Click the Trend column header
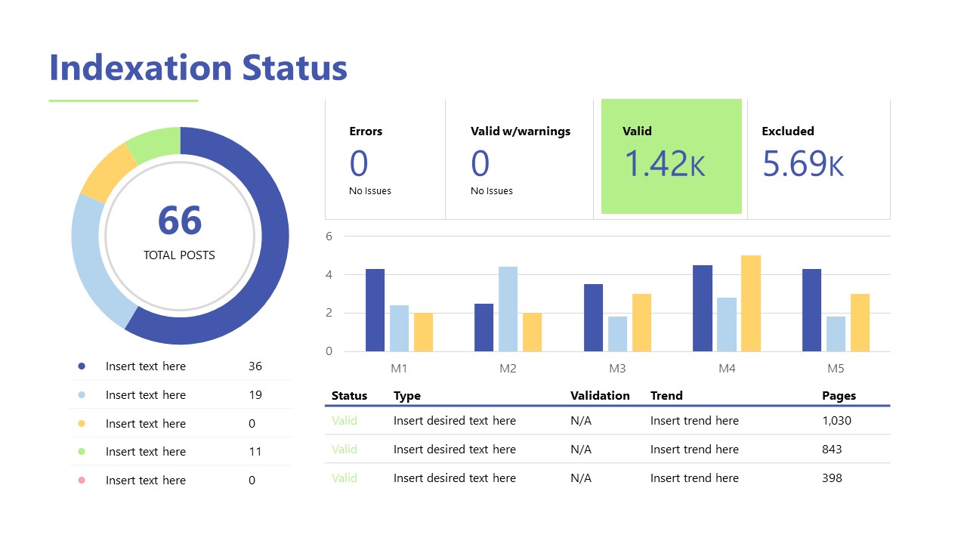 point(666,396)
